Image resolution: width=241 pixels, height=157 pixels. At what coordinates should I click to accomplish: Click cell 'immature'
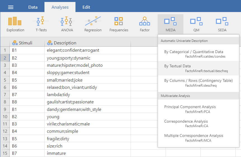[x=88, y=153]
